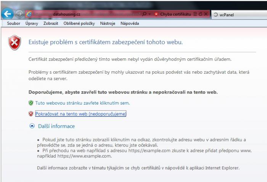The width and height of the screenshot is (267, 182).
Task: Open the Zobrazit menu
Action: (x=50, y=23)
